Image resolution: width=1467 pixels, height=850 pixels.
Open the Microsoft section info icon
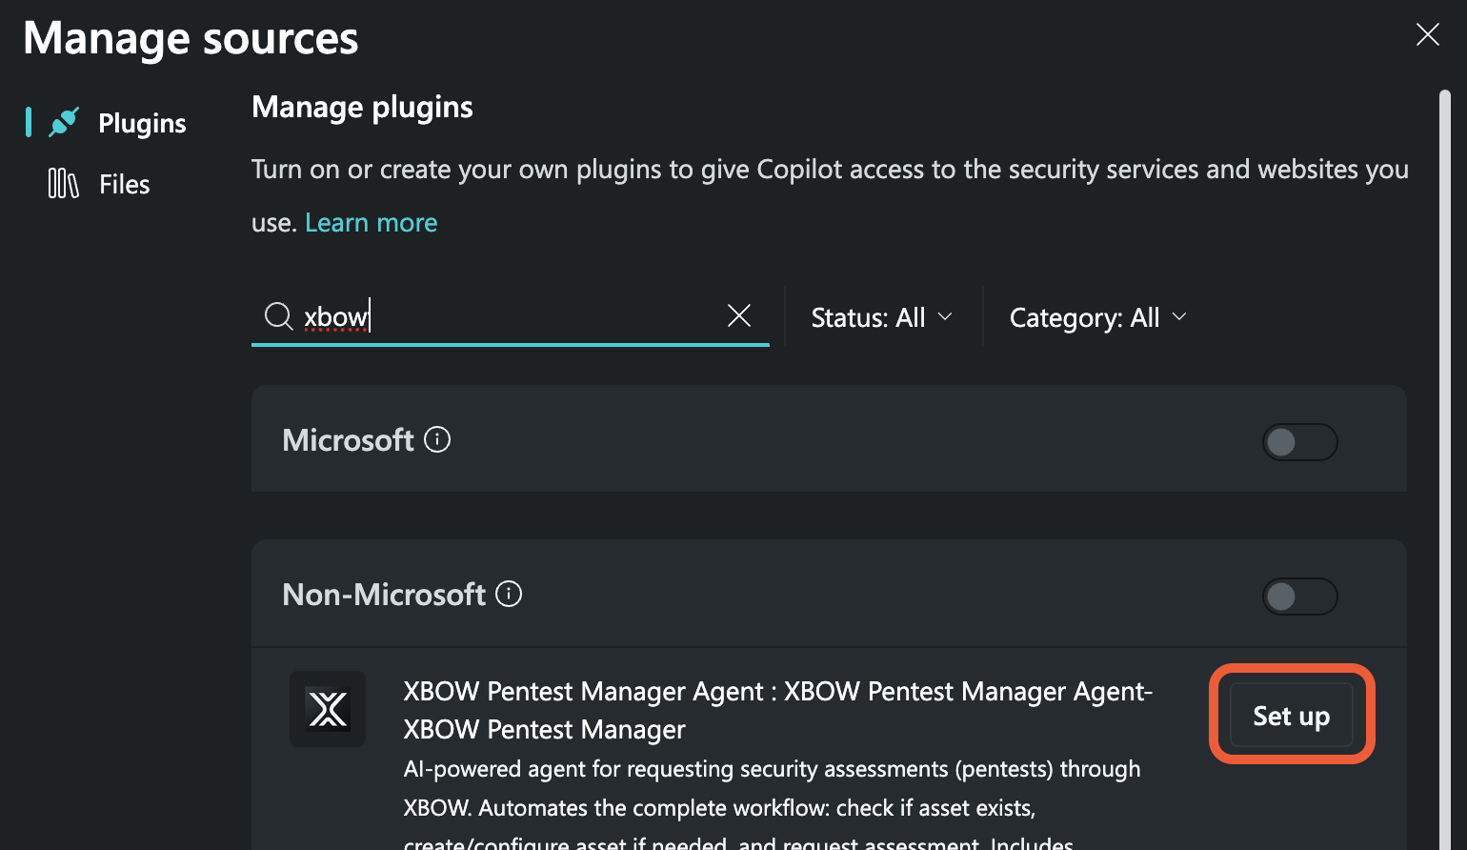click(x=436, y=439)
